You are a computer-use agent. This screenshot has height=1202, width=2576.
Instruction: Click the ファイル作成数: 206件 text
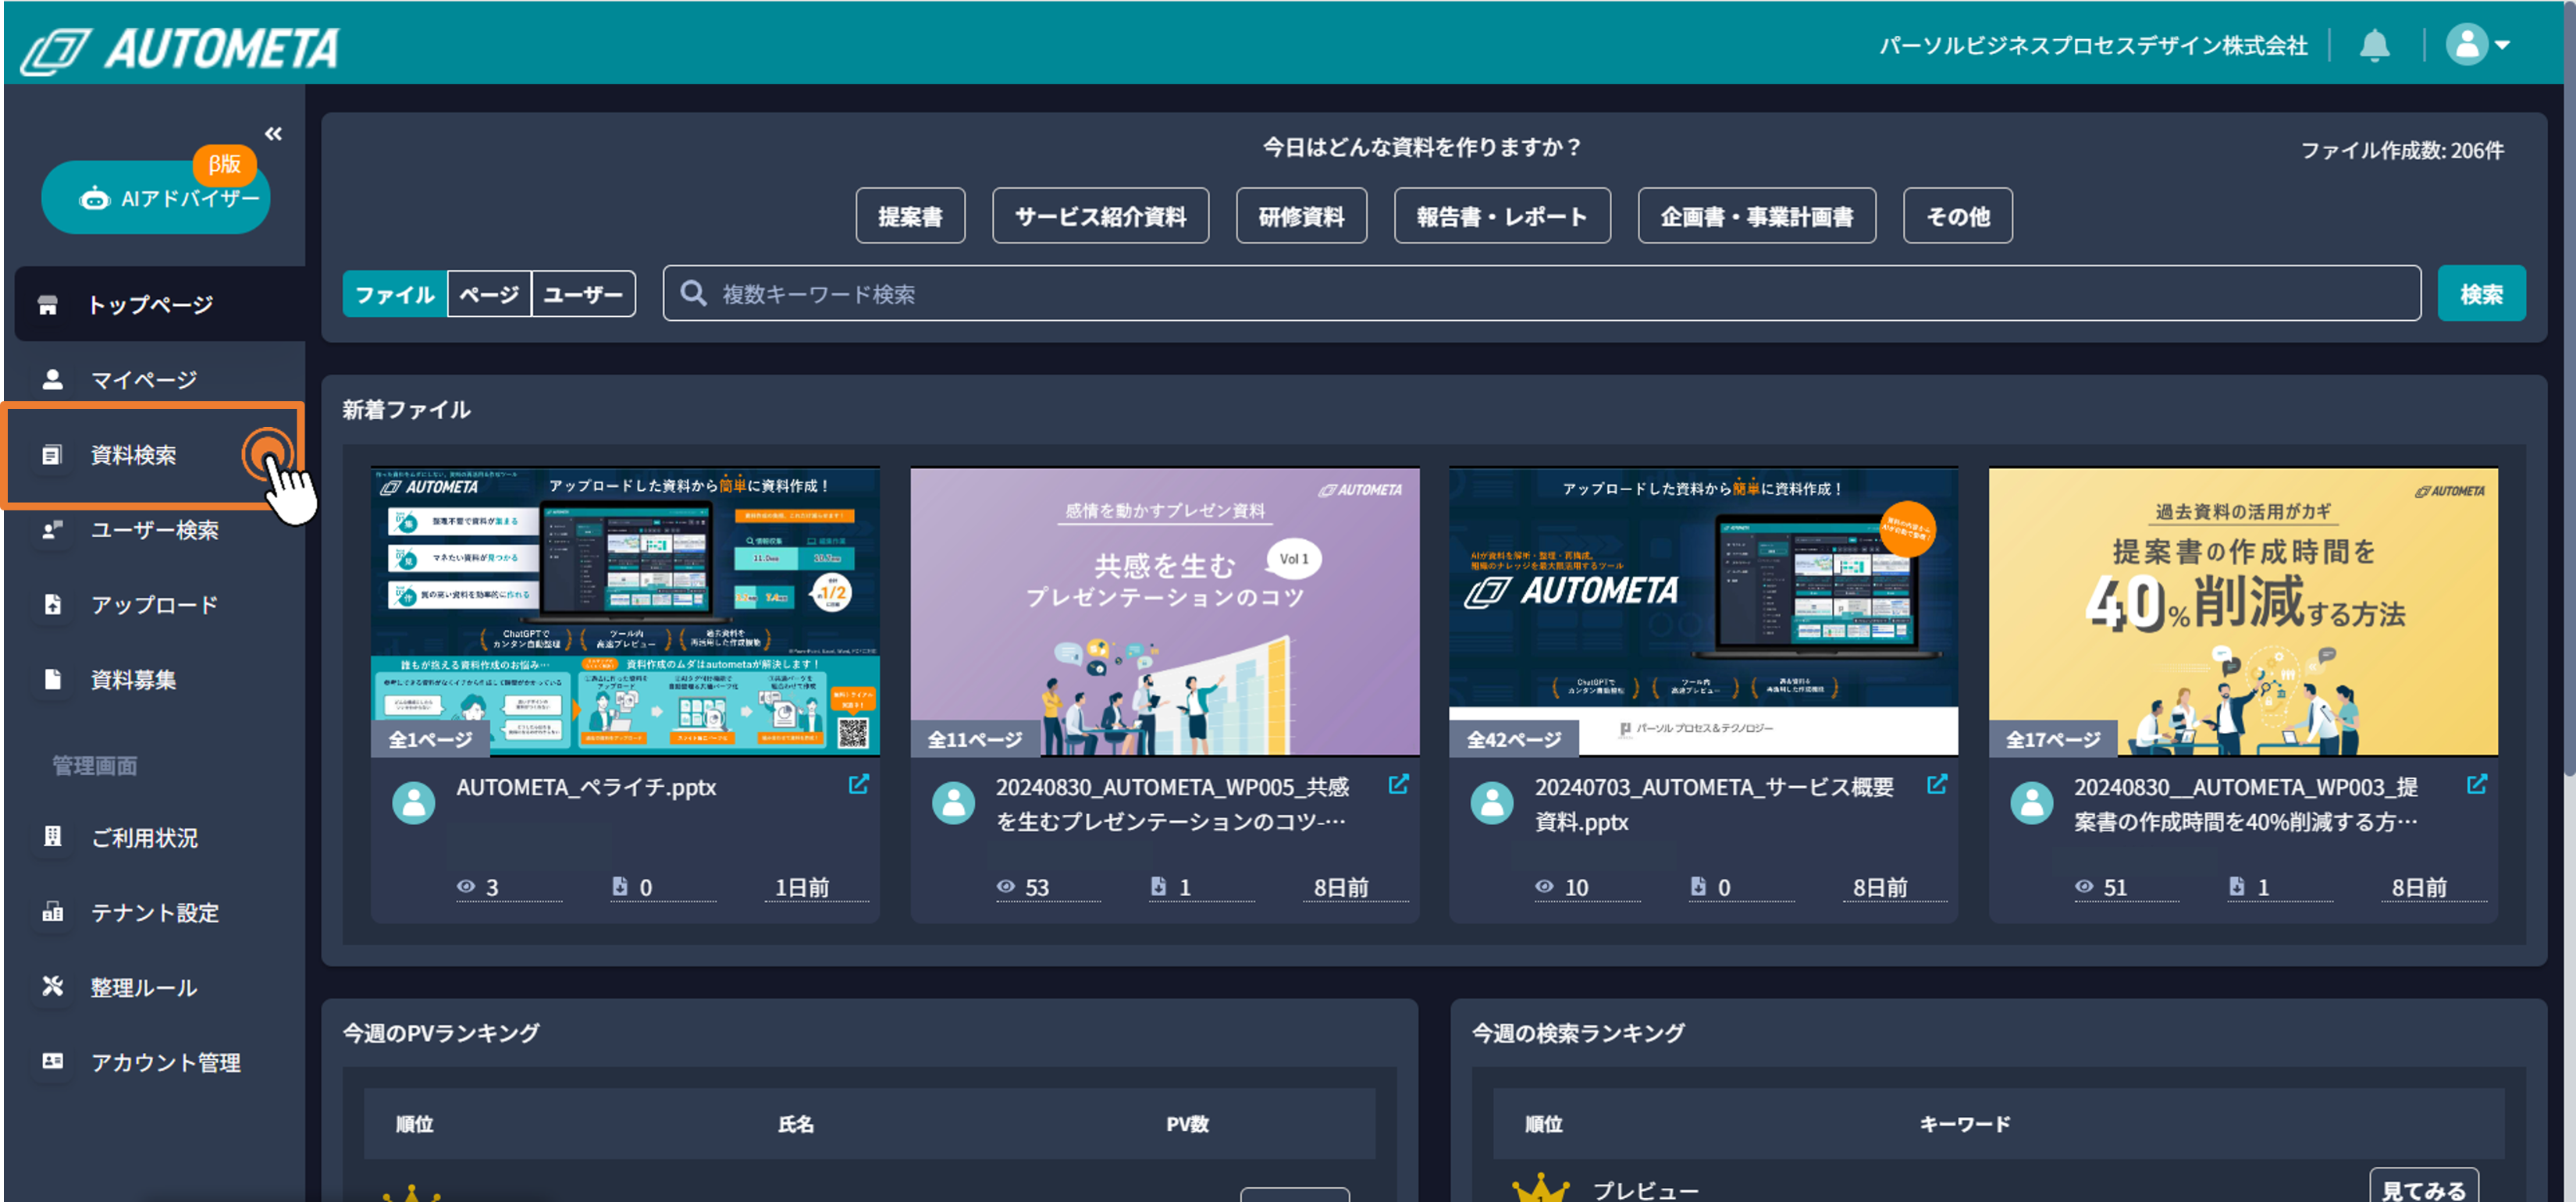[2402, 150]
